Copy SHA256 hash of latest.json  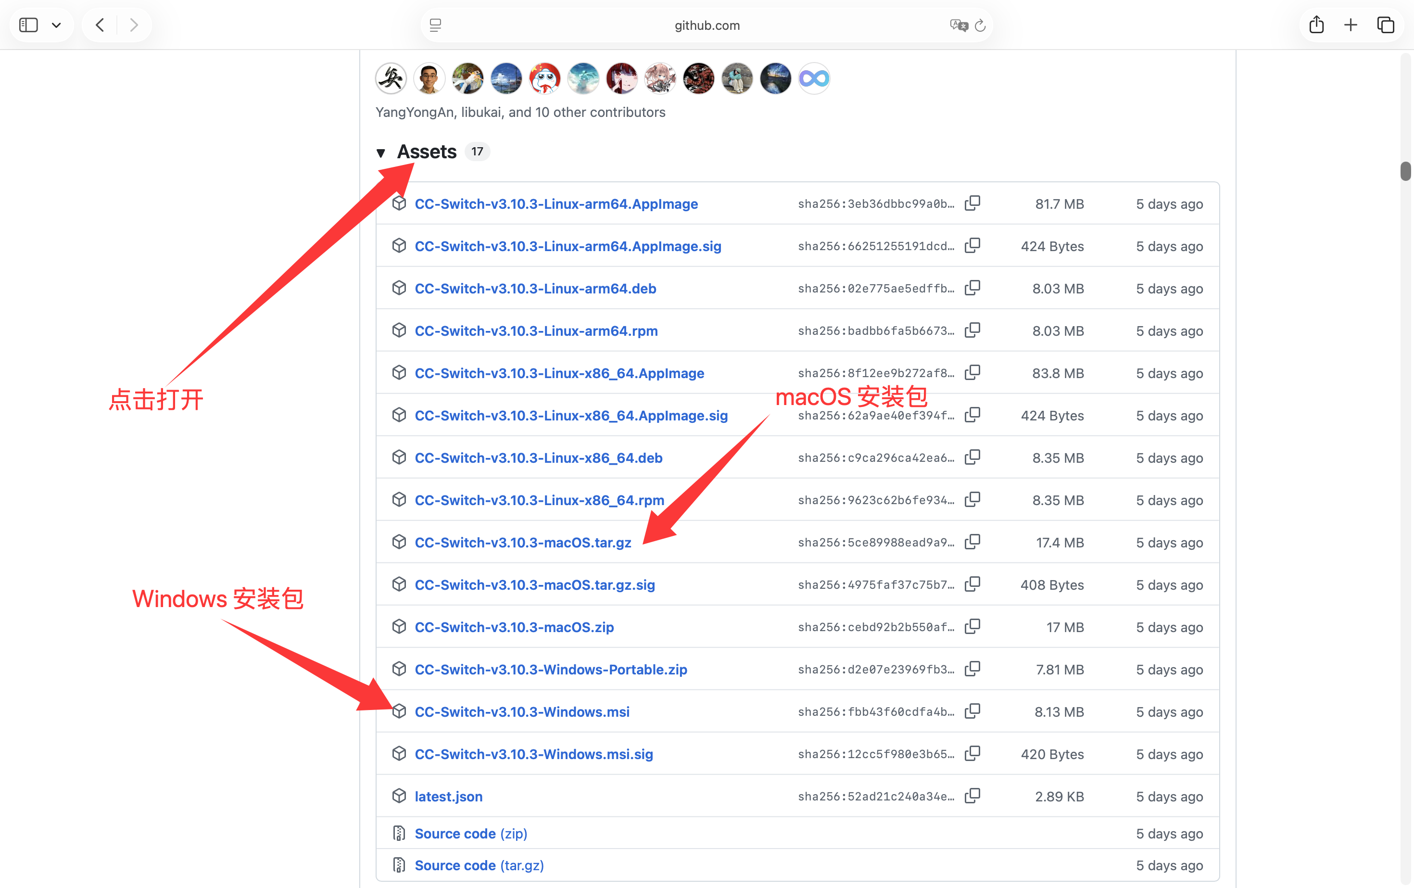pyautogui.click(x=972, y=795)
